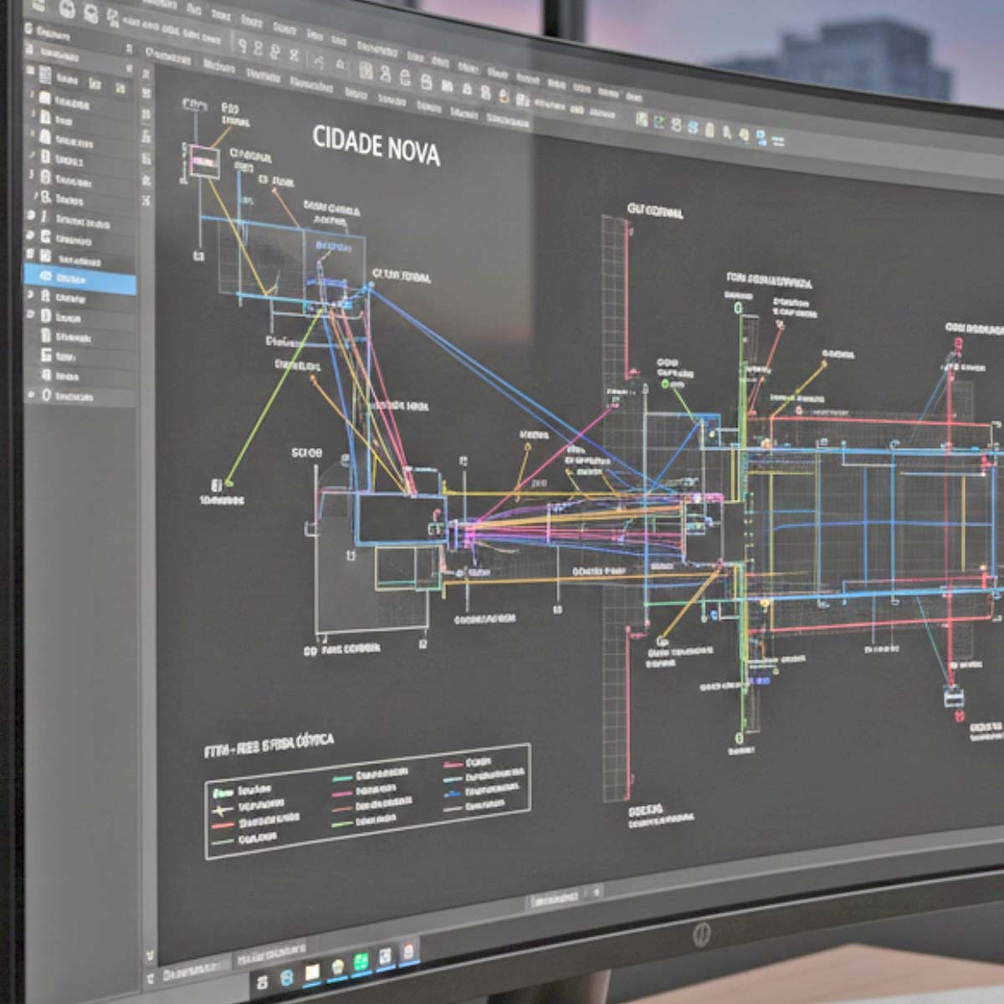1004x1004 pixels.
Task: Open the yellow folder icon on the taskbar
Action: point(312,971)
